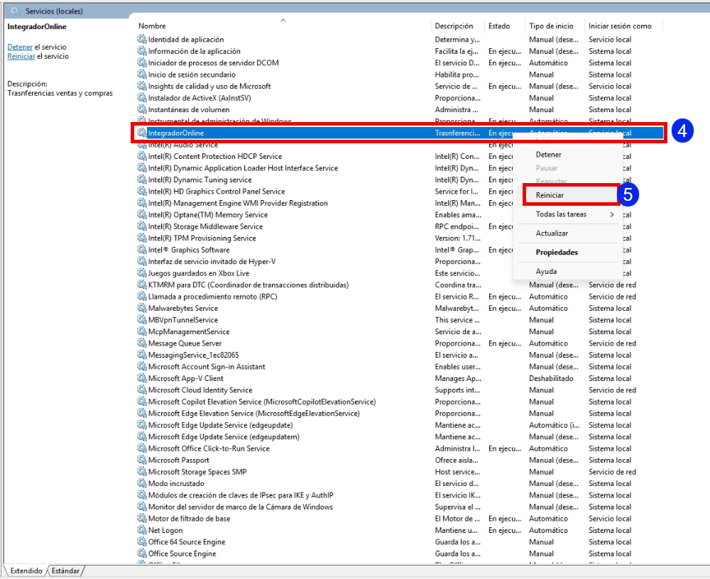Click the gear icon for Intel(R) Optane(TM) Memory Service
710x579 pixels.
(142, 214)
